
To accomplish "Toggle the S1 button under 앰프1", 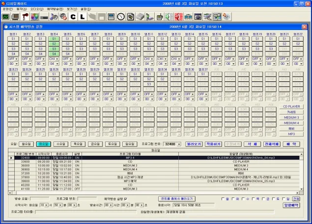I will coord(13,39).
